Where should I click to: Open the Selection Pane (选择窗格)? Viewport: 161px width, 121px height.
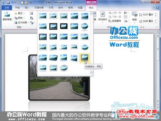(x=115, y=21)
